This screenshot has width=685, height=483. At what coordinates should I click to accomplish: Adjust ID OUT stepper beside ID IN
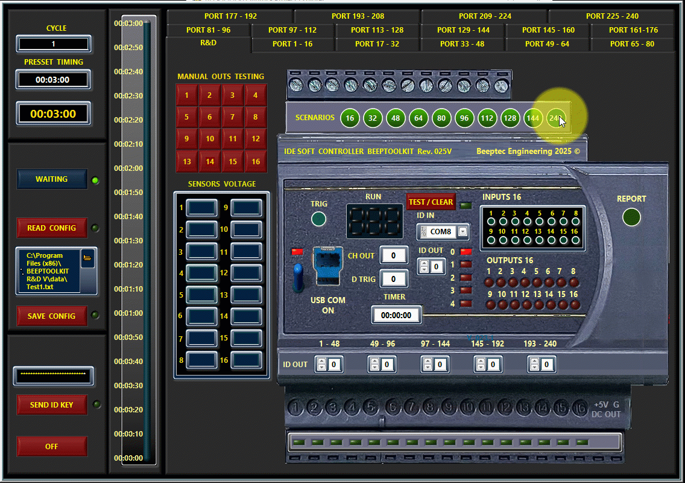click(424, 266)
